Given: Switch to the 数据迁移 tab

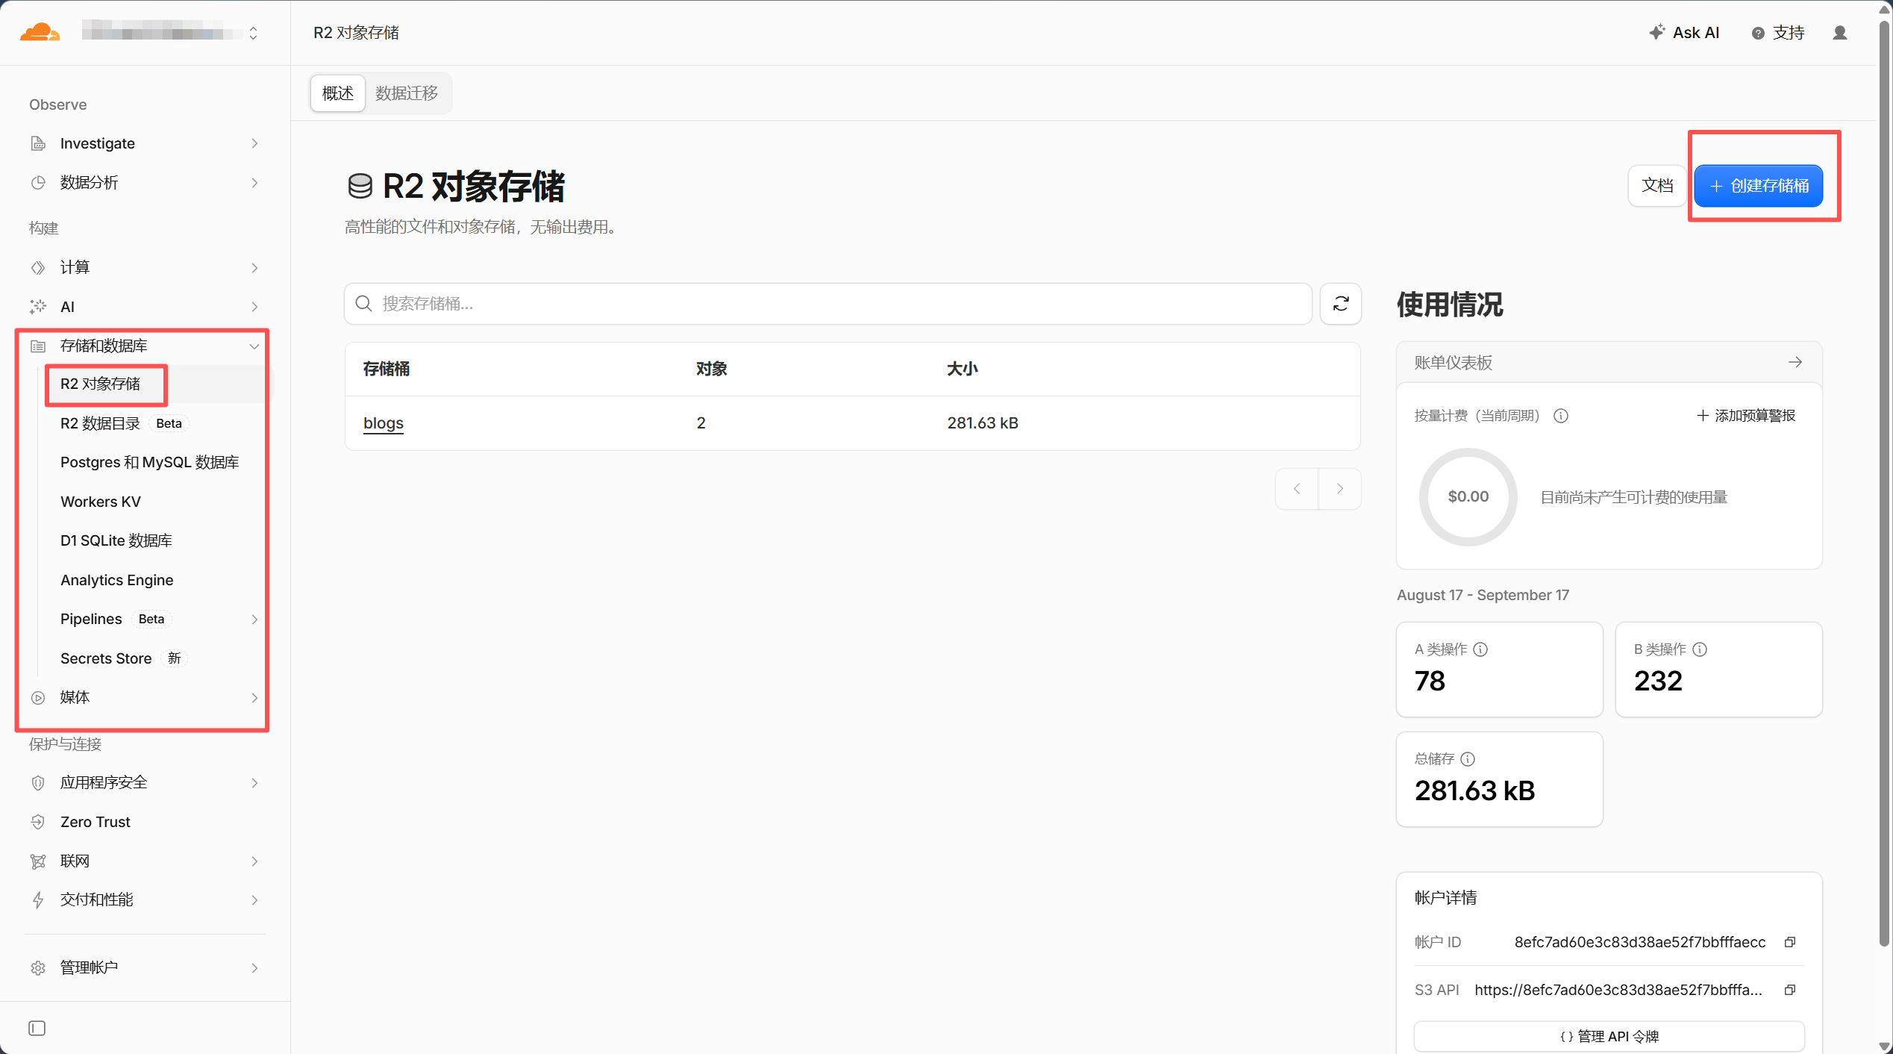Looking at the screenshot, I should click(x=407, y=93).
